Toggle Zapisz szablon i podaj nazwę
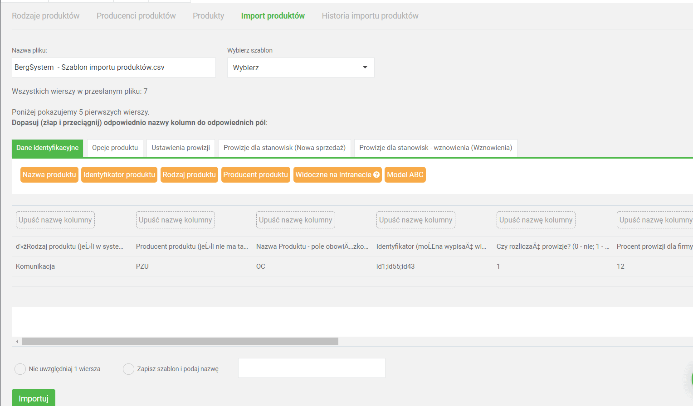Image resolution: width=693 pixels, height=406 pixels. pos(129,369)
